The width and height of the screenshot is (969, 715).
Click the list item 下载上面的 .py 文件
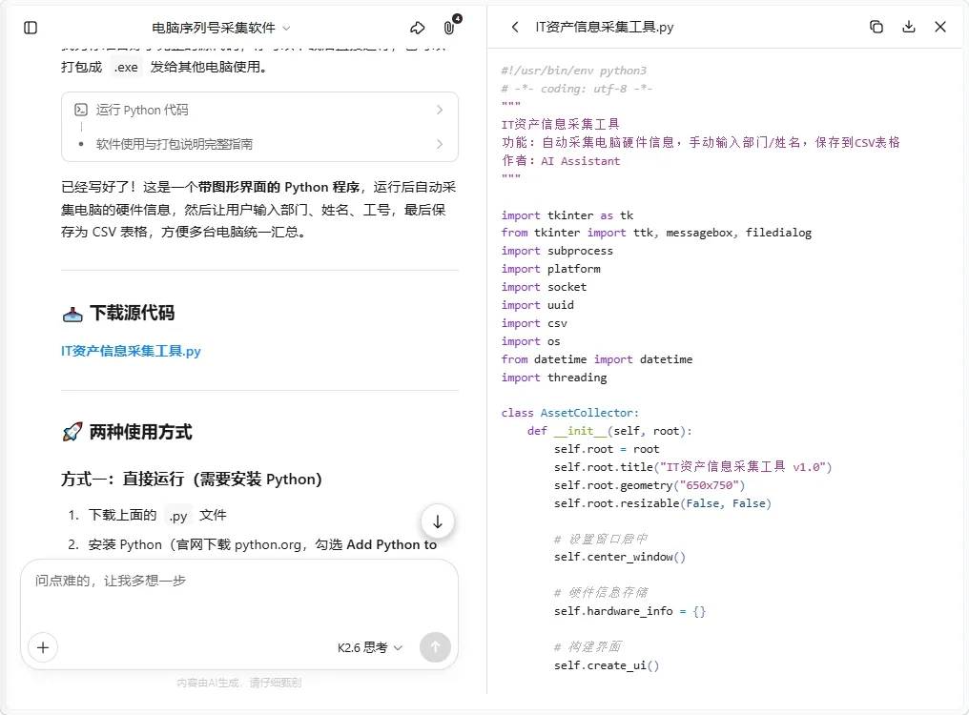(157, 516)
